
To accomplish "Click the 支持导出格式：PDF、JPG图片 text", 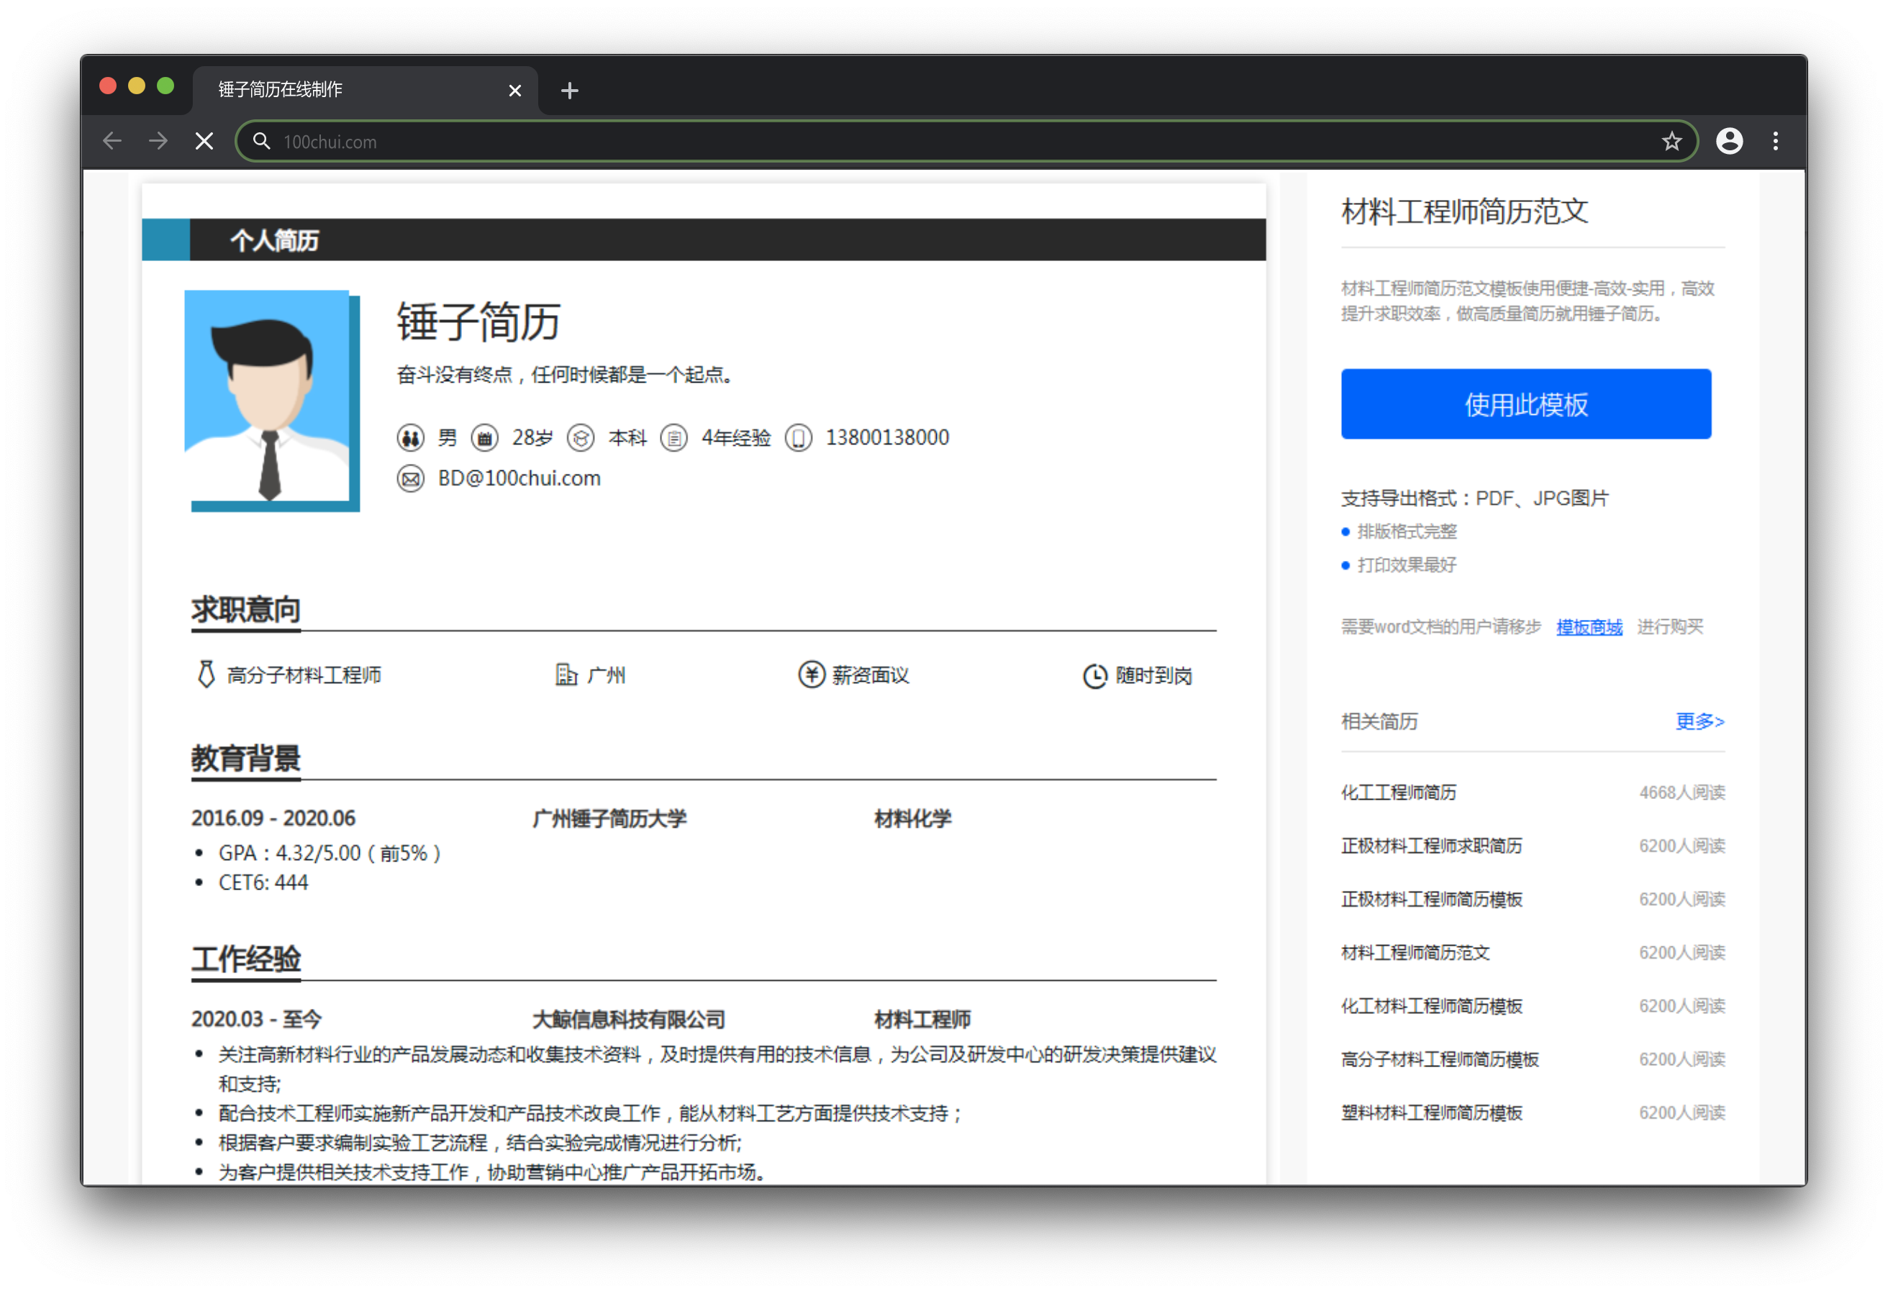I will coord(1474,498).
